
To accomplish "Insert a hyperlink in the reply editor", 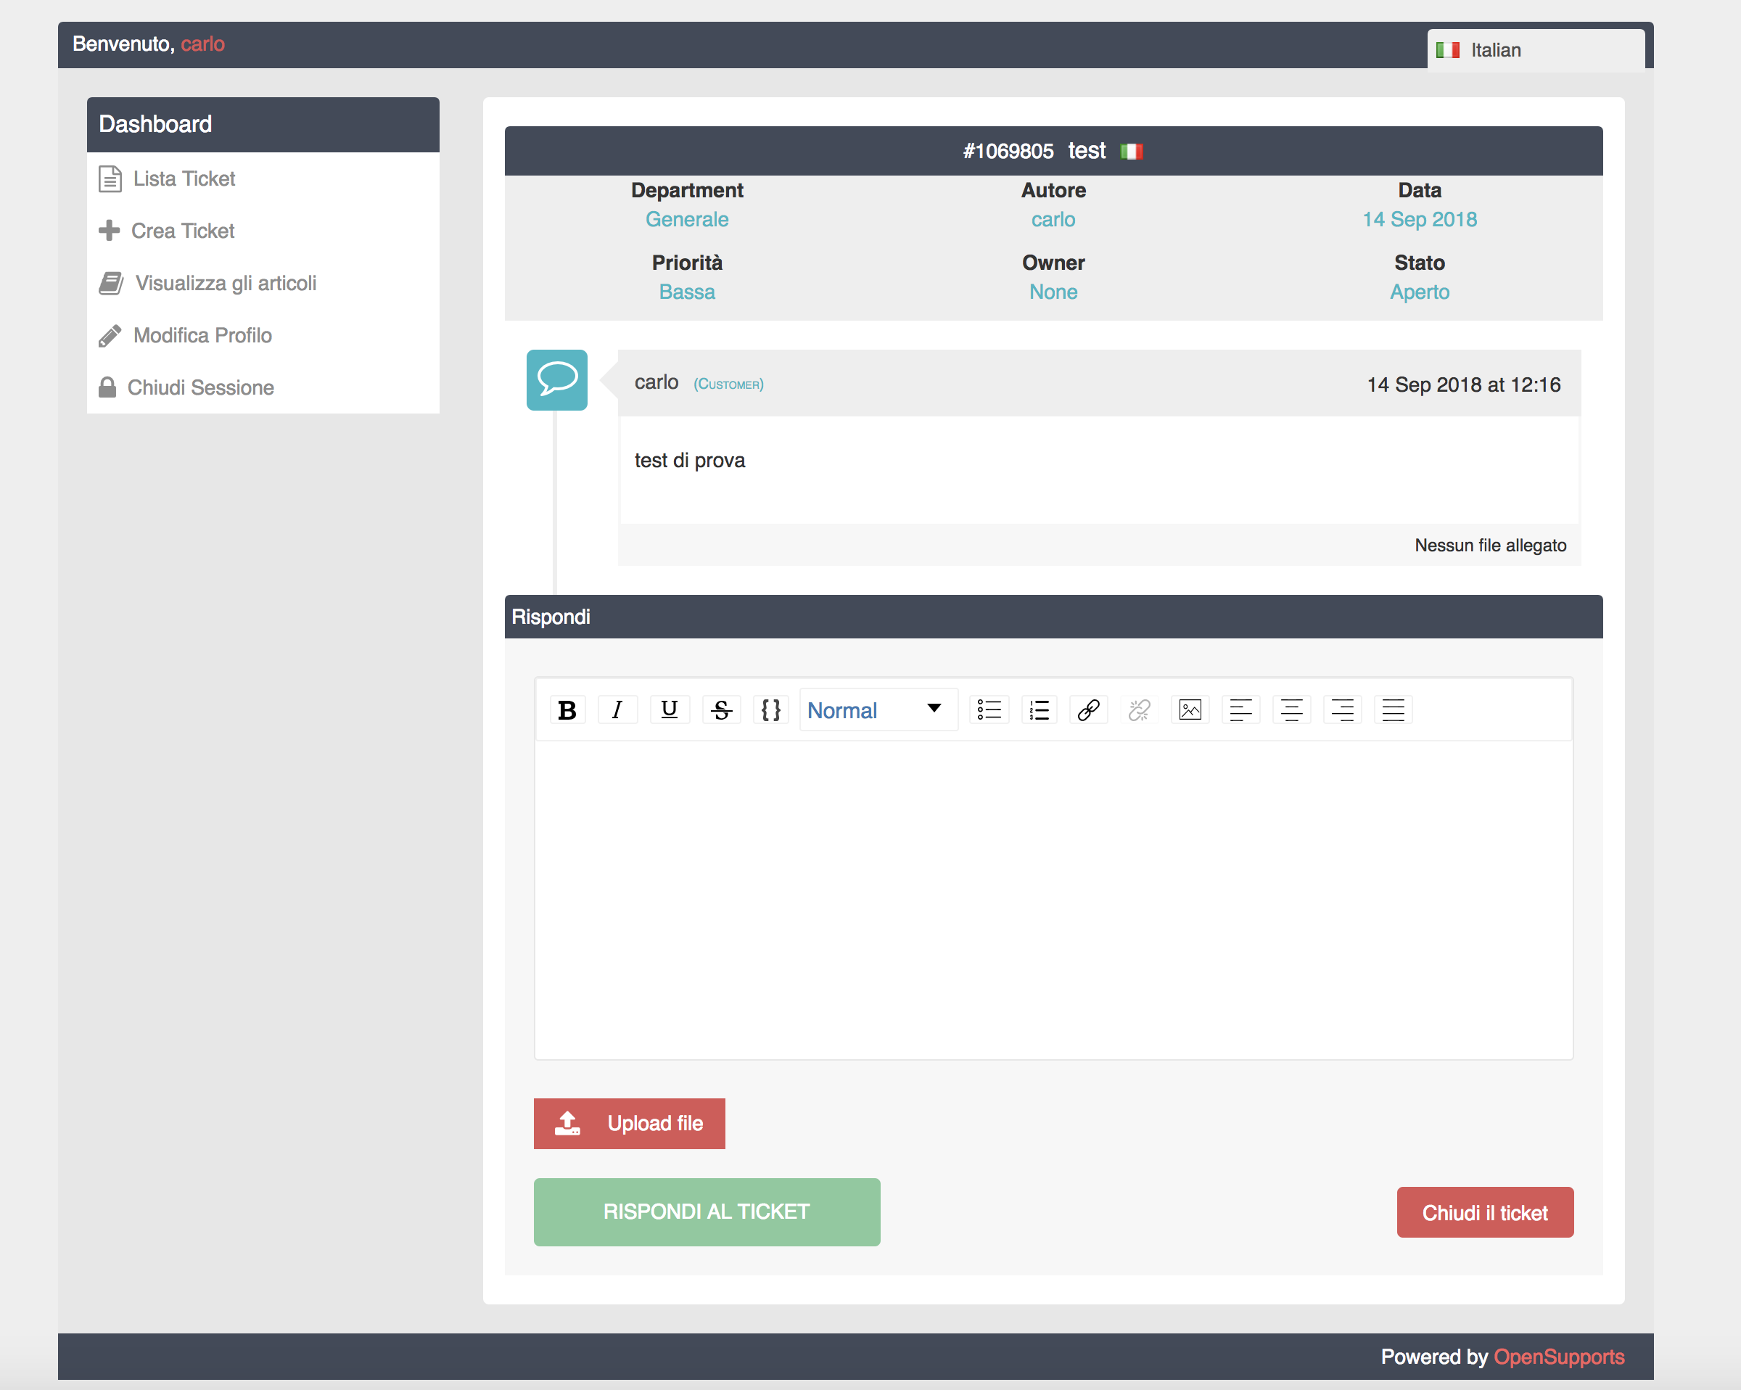I will pyautogui.click(x=1087, y=709).
